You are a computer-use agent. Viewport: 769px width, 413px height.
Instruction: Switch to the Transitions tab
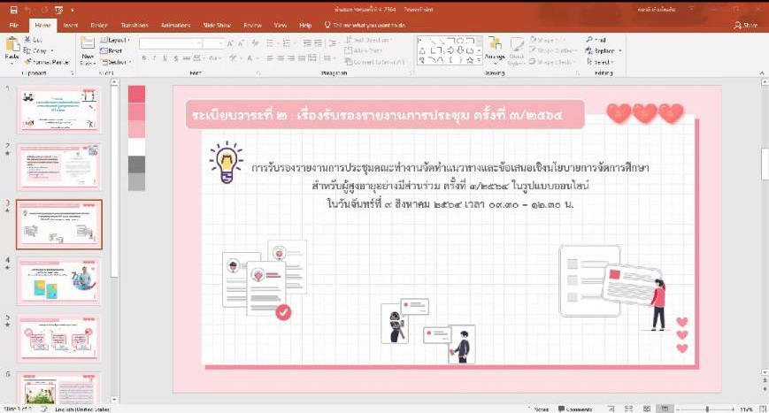tap(135, 25)
